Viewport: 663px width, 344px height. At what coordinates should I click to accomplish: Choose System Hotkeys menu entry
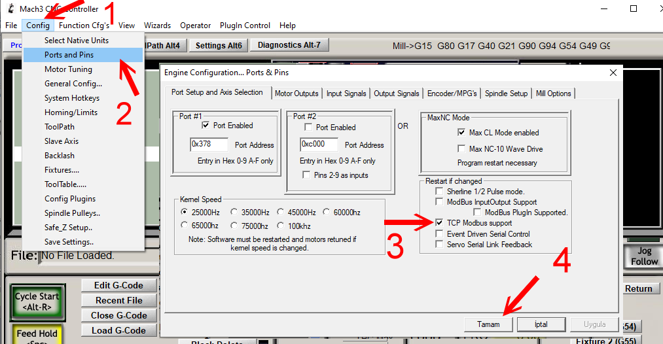click(83, 98)
